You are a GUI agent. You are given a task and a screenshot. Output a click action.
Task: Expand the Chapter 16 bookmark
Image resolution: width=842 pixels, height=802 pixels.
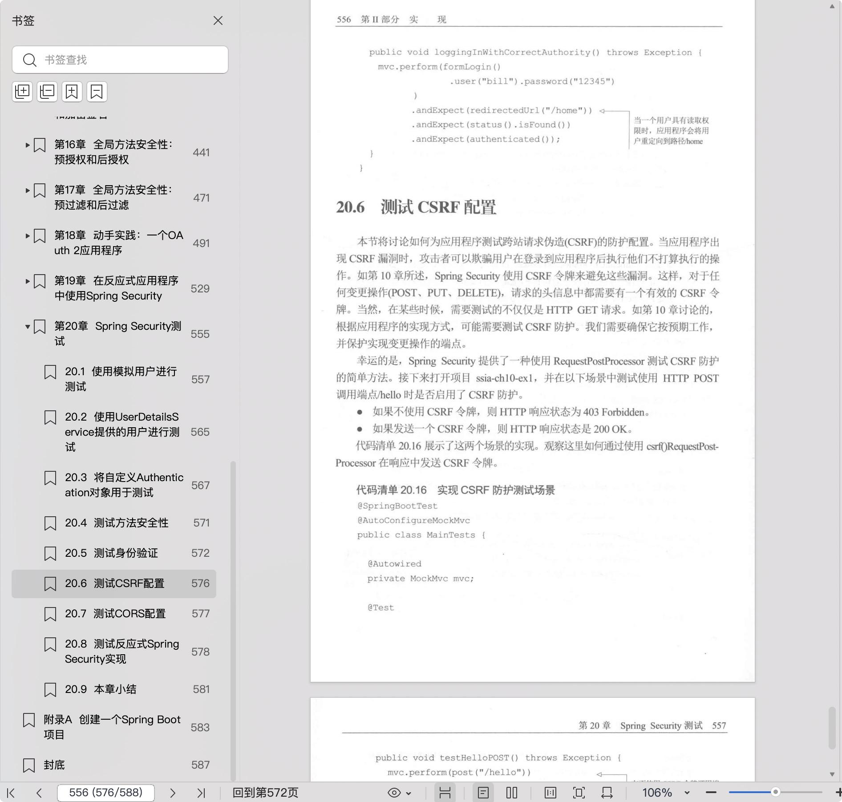[28, 145]
